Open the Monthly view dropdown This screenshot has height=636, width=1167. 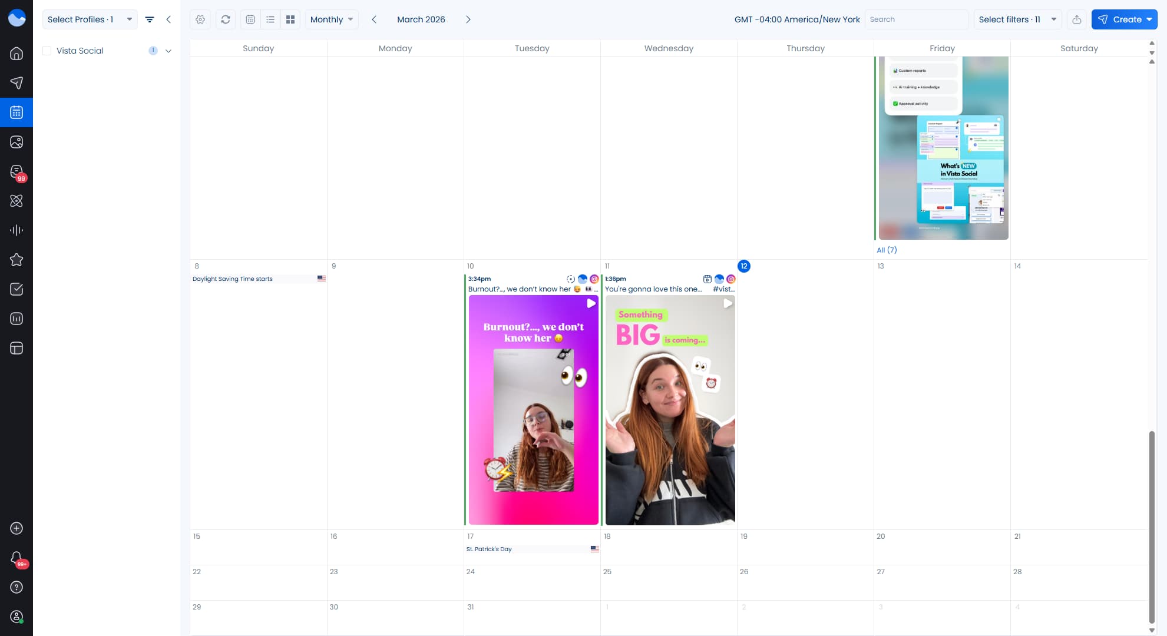coord(331,19)
